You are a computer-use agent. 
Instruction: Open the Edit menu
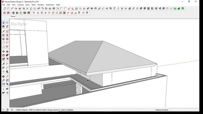click(9, 5)
